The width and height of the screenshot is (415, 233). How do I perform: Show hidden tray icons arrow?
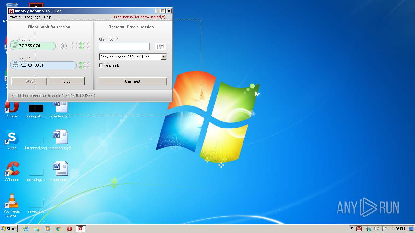352,229
